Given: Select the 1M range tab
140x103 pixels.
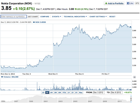Looking at the screenshot, I should click(51, 93).
